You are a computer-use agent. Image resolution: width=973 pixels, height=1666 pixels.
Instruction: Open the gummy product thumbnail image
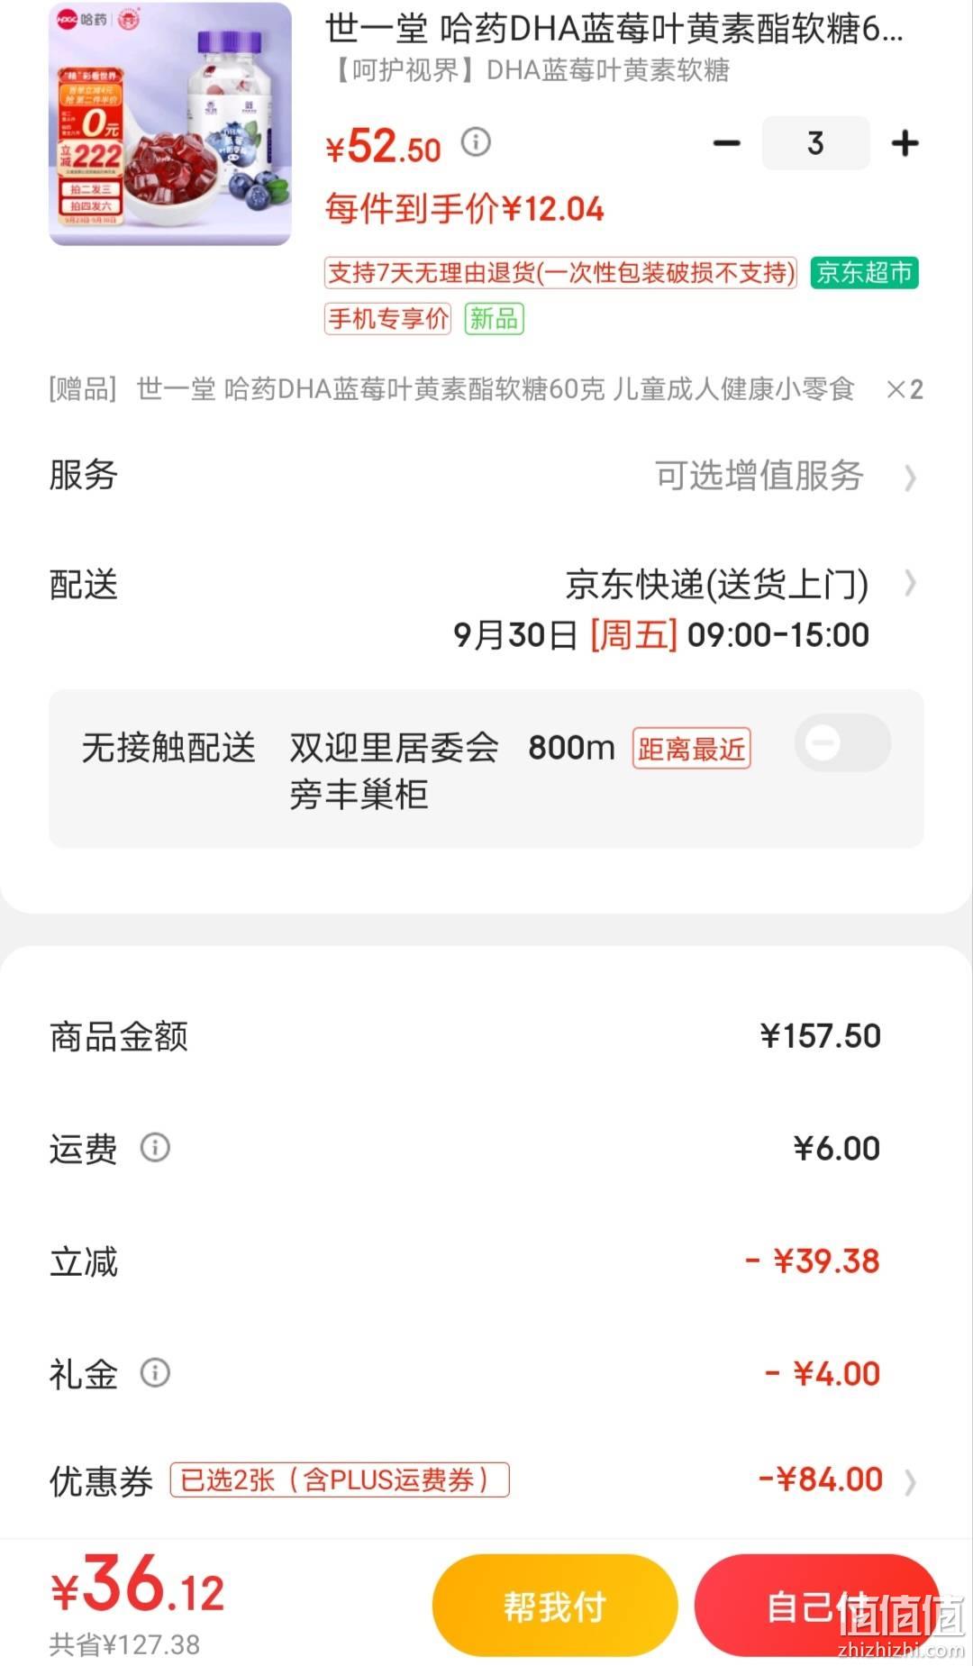pyautogui.click(x=170, y=123)
